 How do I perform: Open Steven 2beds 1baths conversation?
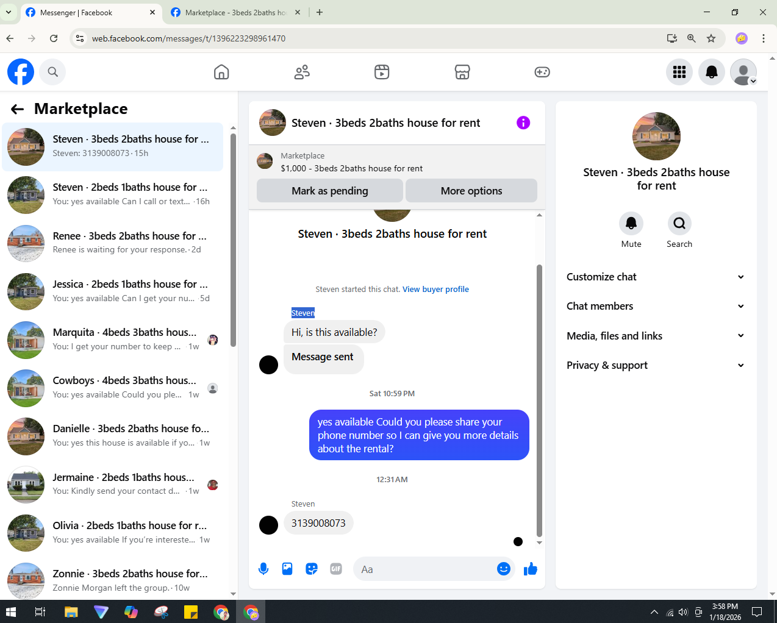[113, 195]
